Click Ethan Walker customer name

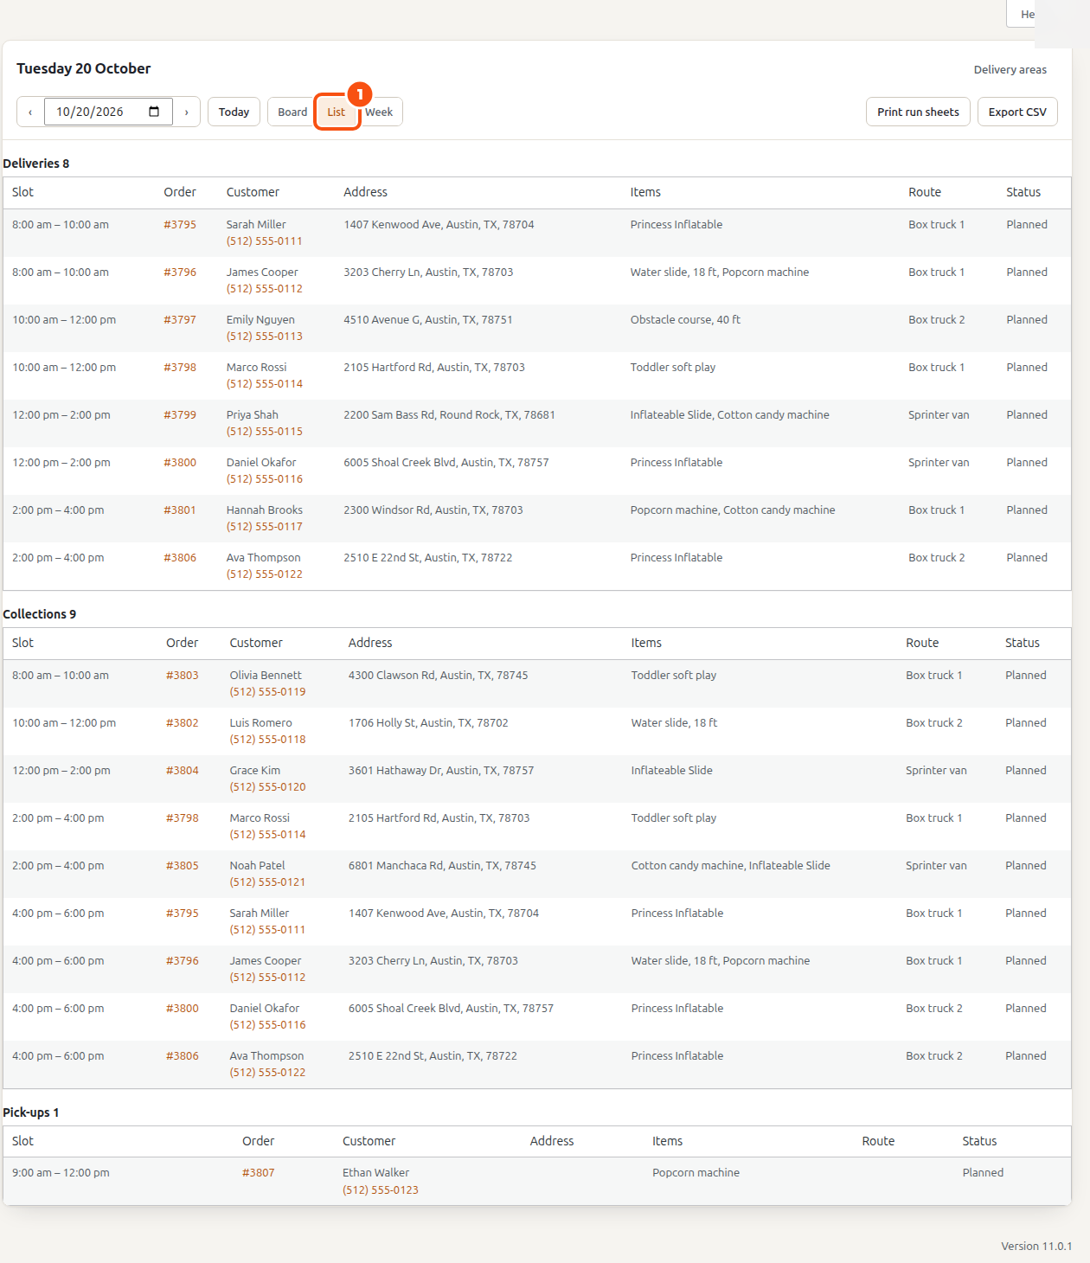[375, 1172]
